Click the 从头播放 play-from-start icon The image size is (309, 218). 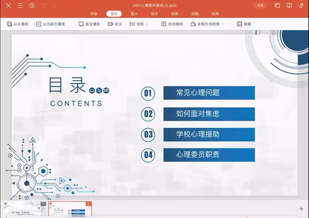(x=9, y=24)
